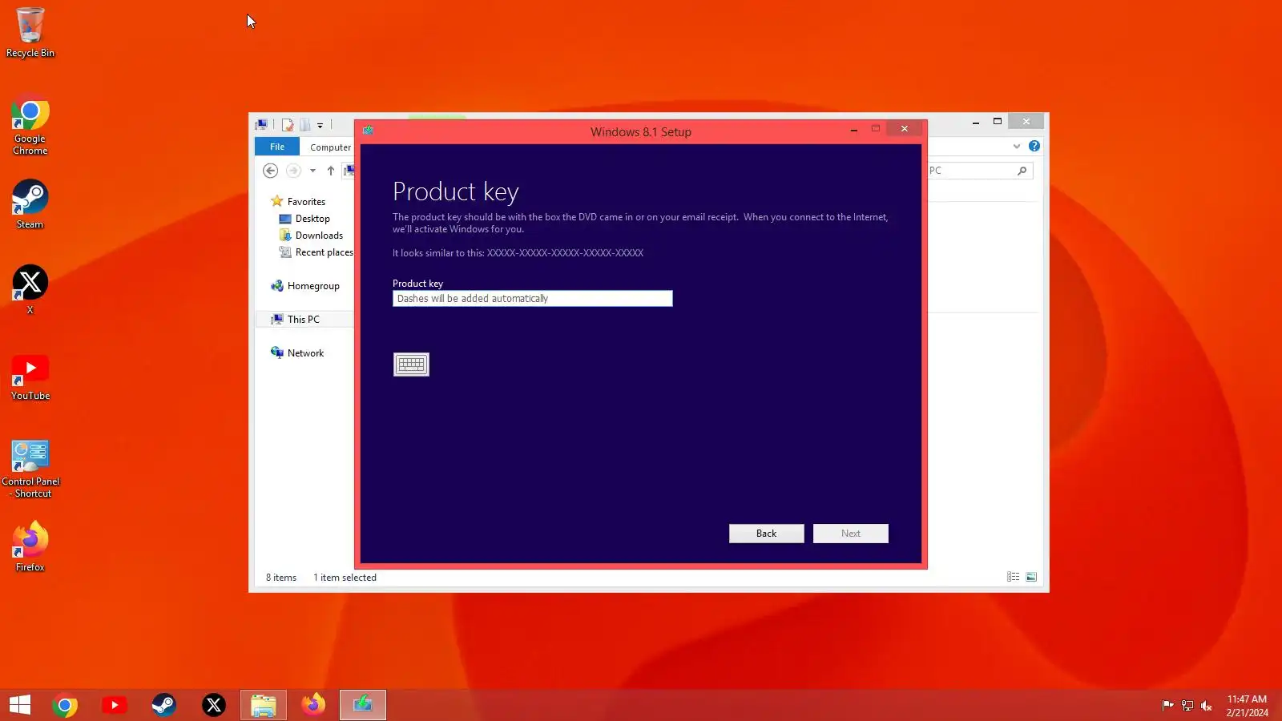Click the Back button in Setup

coord(766,534)
